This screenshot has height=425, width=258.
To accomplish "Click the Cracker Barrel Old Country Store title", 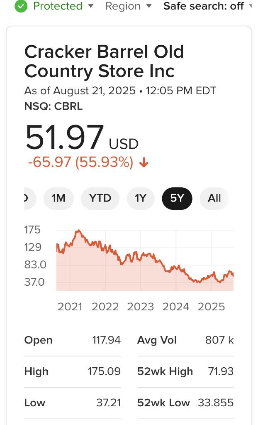I will (104, 61).
